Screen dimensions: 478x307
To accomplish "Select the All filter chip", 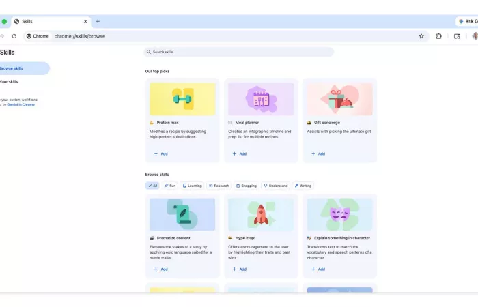I will click(152, 186).
